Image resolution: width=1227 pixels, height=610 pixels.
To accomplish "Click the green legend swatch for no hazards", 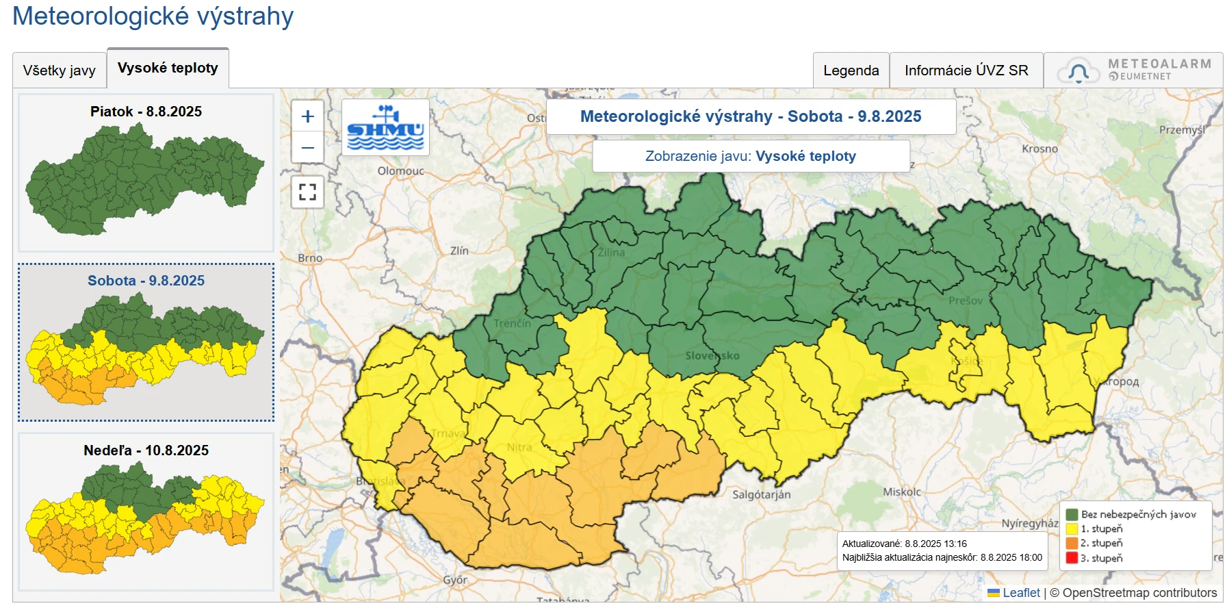I will 1072,514.
